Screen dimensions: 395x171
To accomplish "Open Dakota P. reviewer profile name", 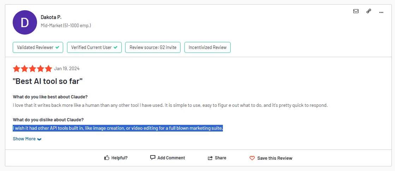I will pyautogui.click(x=51, y=17).
